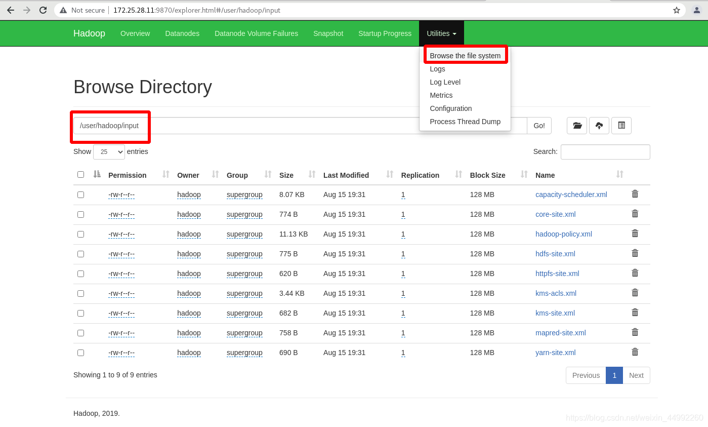Image resolution: width=708 pixels, height=427 pixels.
Task: Delete kms-site.xml with its trash icon
Action: click(x=635, y=313)
